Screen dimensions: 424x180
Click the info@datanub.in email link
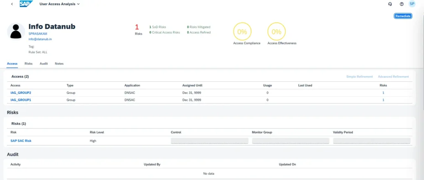(40, 39)
